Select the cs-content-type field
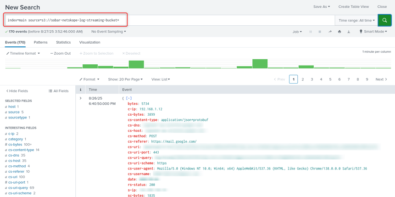This screenshot has height=197, width=395. pyautogui.click(x=21, y=150)
